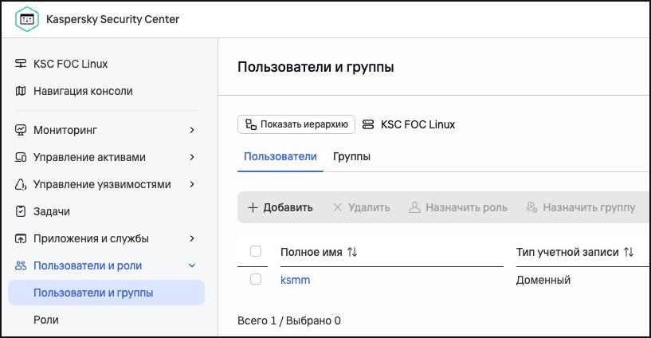Click the group icon of Назначить группу
The image size is (651, 338).
tap(531, 206)
